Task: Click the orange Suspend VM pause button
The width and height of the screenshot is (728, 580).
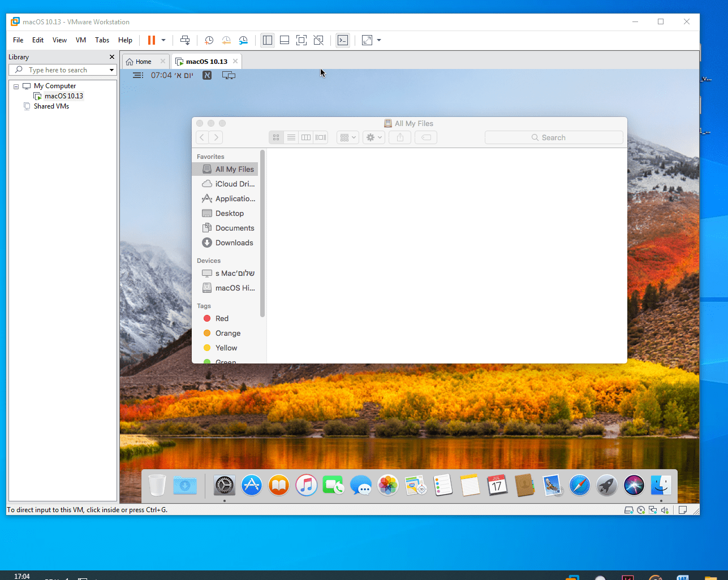Action: tap(152, 40)
